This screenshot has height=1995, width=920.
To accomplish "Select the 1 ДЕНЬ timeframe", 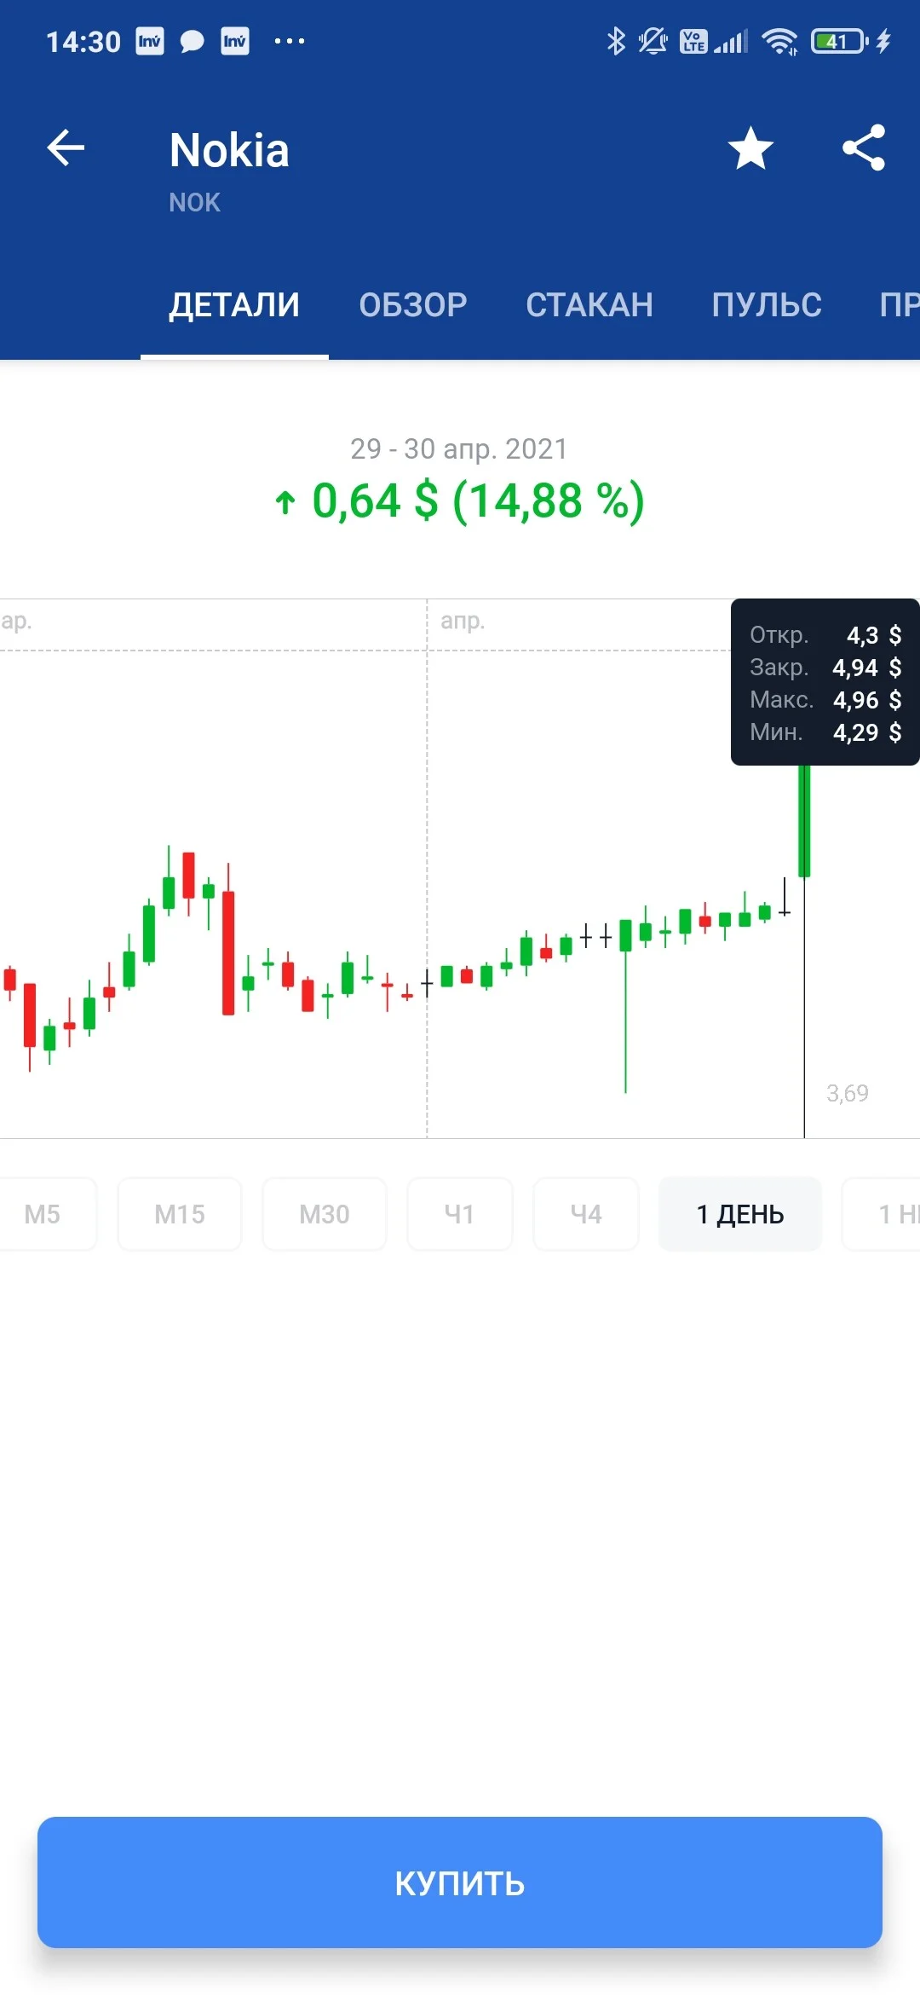I will click(740, 1214).
